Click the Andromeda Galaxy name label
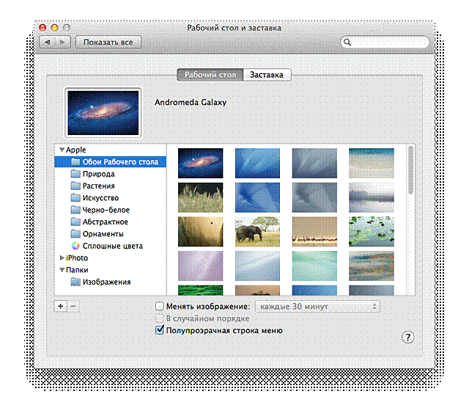The height and width of the screenshot is (416, 469). tap(191, 103)
